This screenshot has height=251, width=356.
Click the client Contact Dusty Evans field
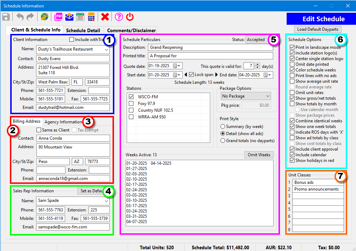tap(73, 59)
